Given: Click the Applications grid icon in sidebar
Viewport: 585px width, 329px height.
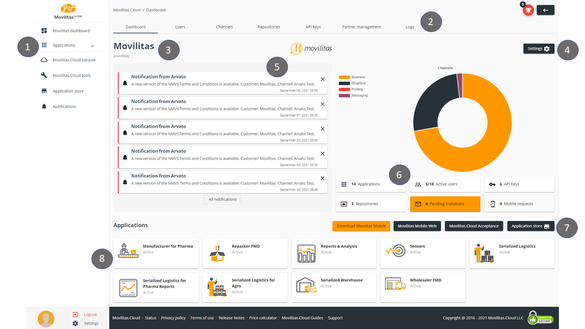Looking at the screenshot, I should 44,45.
